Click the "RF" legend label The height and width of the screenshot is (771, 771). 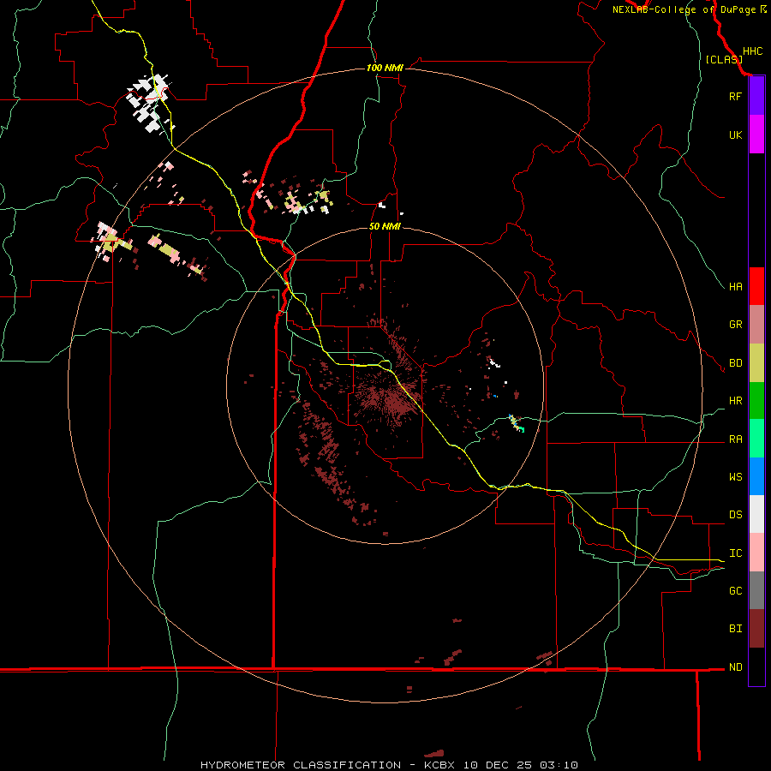pos(735,96)
